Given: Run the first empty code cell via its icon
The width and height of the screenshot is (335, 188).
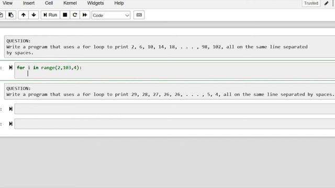Looking at the screenshot, I should click(x=10, y=109).
